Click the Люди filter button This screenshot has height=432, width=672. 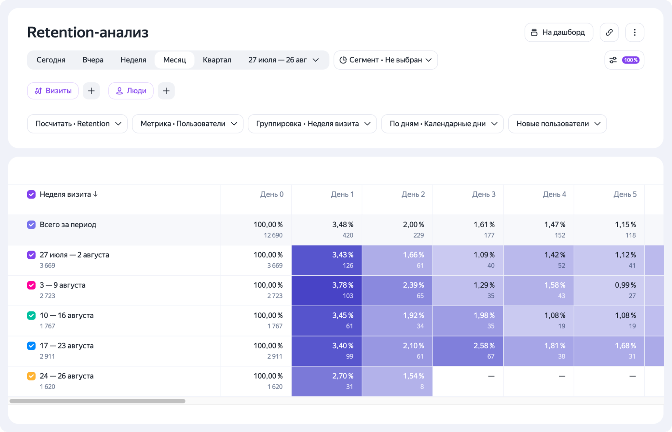click(131, 91)
